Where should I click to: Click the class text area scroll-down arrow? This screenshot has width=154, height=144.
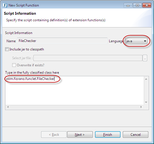point(146,102)
